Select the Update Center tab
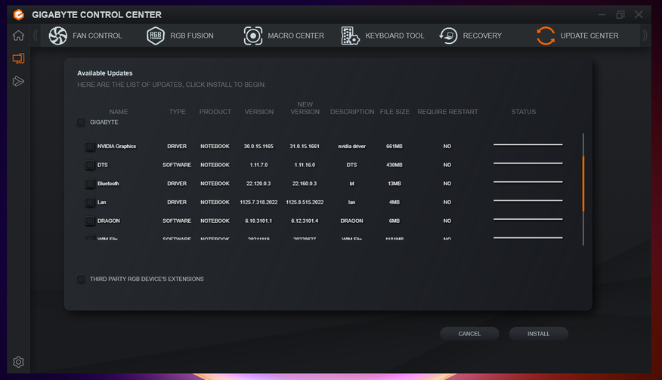This screenshot has width=662, height=380. 577,36
